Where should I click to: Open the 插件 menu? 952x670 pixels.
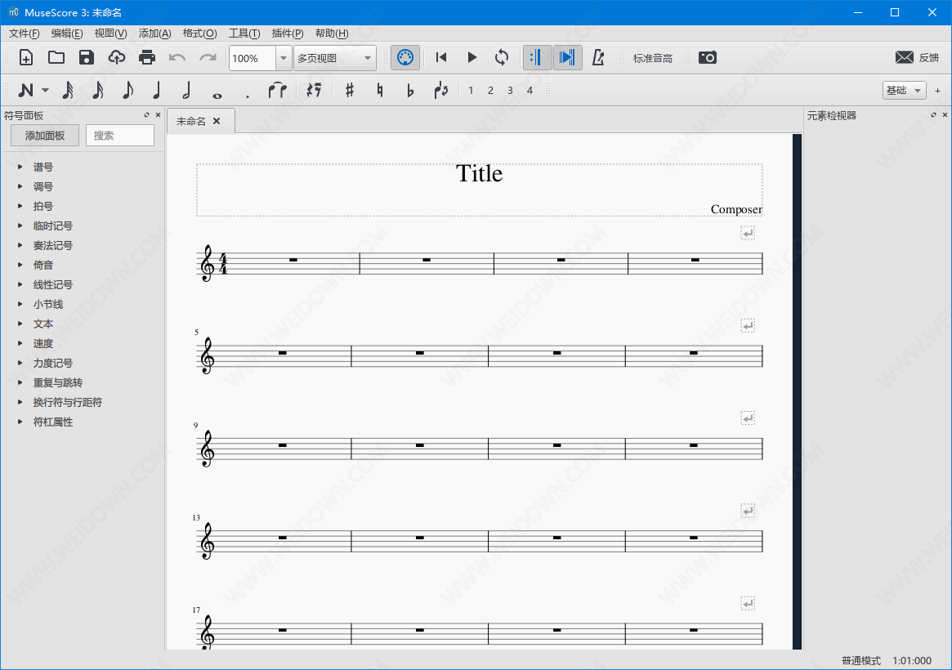click(287, 33)
